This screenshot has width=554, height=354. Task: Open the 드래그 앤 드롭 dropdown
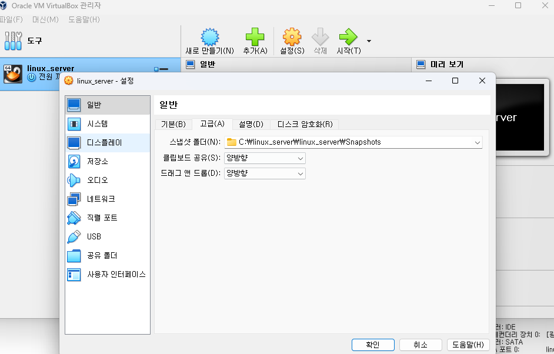(x=265, y=173)
